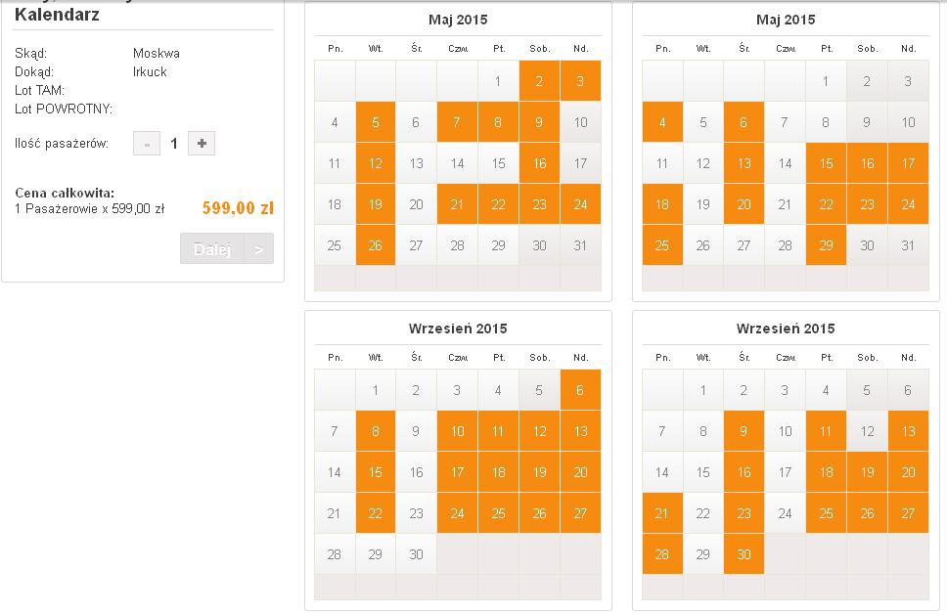The height and width of the screenshot is (614, 947).
Task: Choose May 21 in left Maj calendar
Action: [x=457, y=204]
